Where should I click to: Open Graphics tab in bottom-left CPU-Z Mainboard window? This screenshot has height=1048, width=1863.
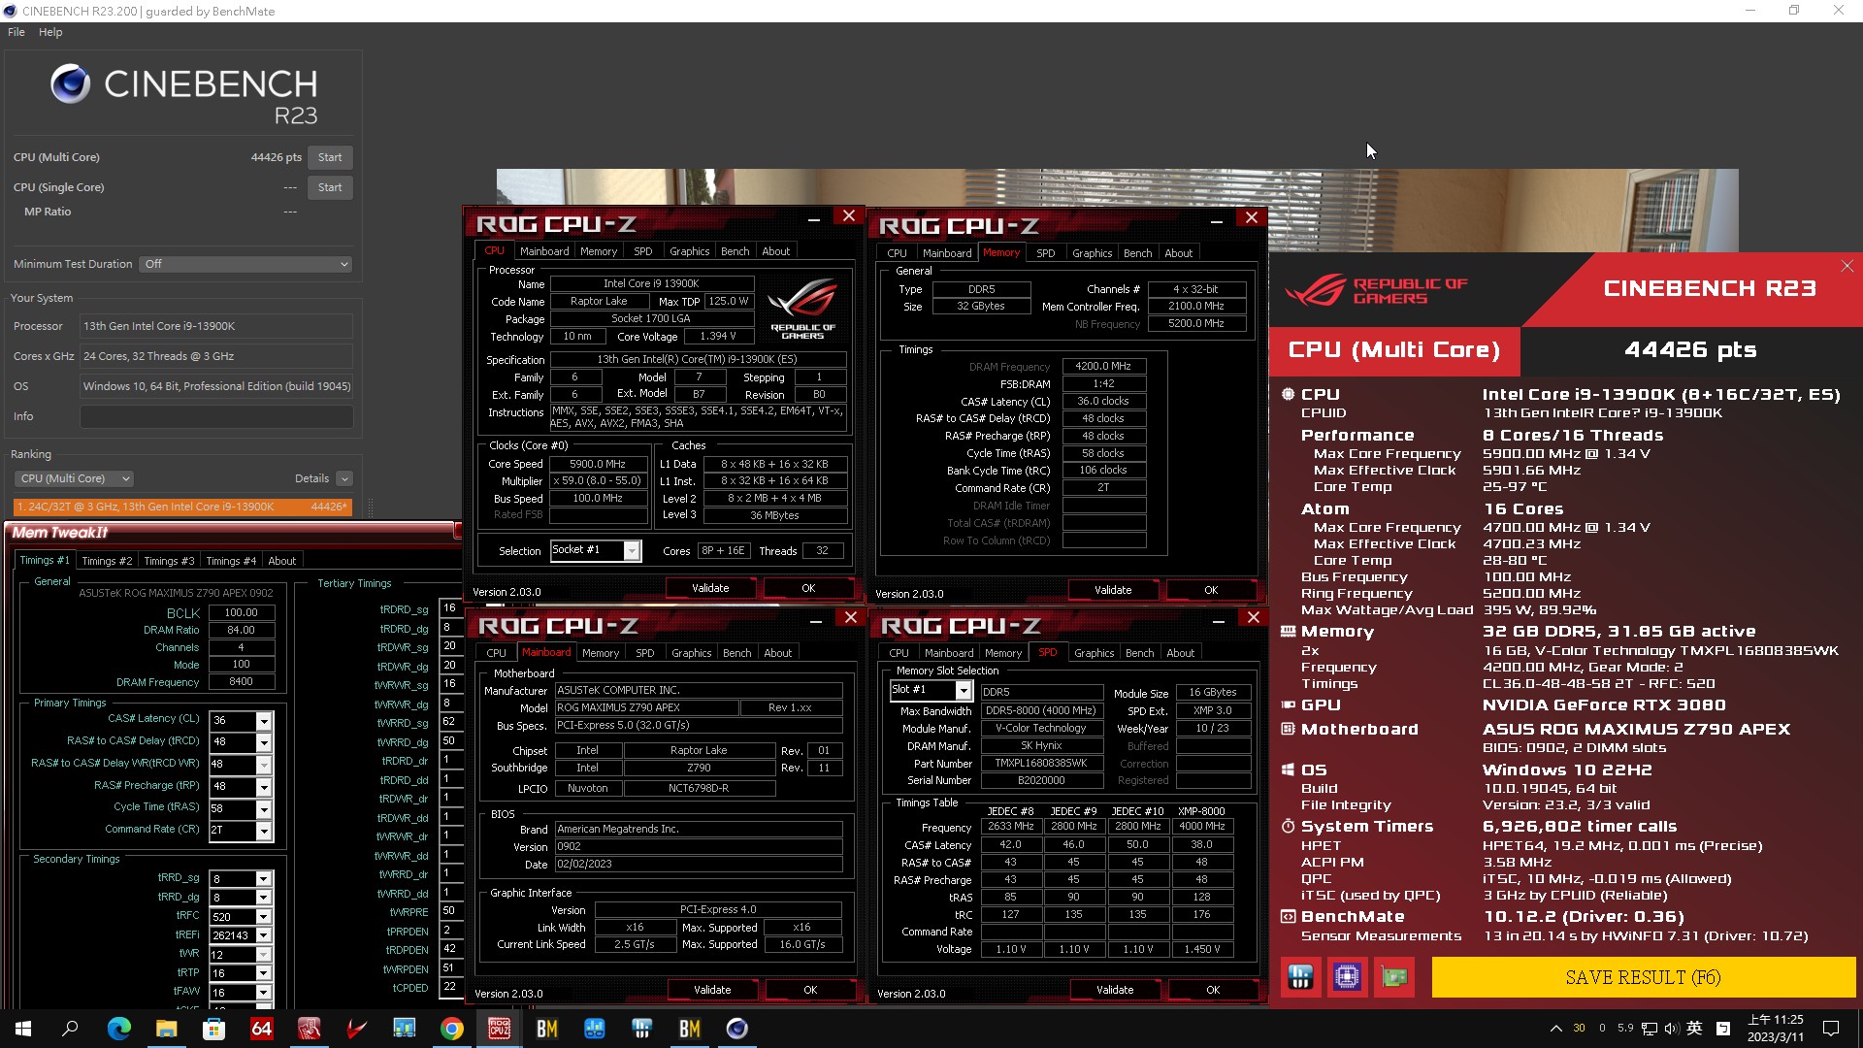tap(691, 653)
